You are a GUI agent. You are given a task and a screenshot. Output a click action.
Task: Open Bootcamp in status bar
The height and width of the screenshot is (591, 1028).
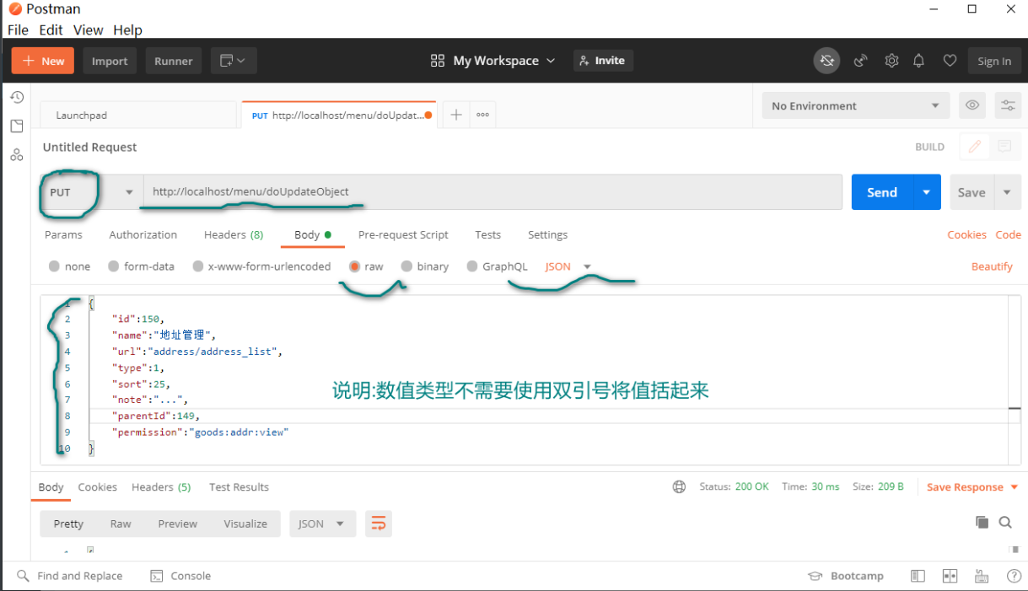846,576
